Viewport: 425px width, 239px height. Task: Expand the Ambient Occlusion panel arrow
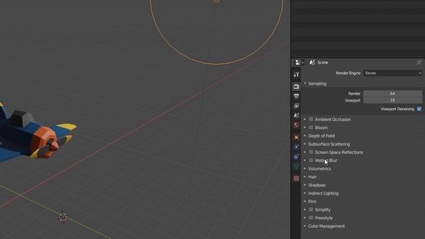305,119
